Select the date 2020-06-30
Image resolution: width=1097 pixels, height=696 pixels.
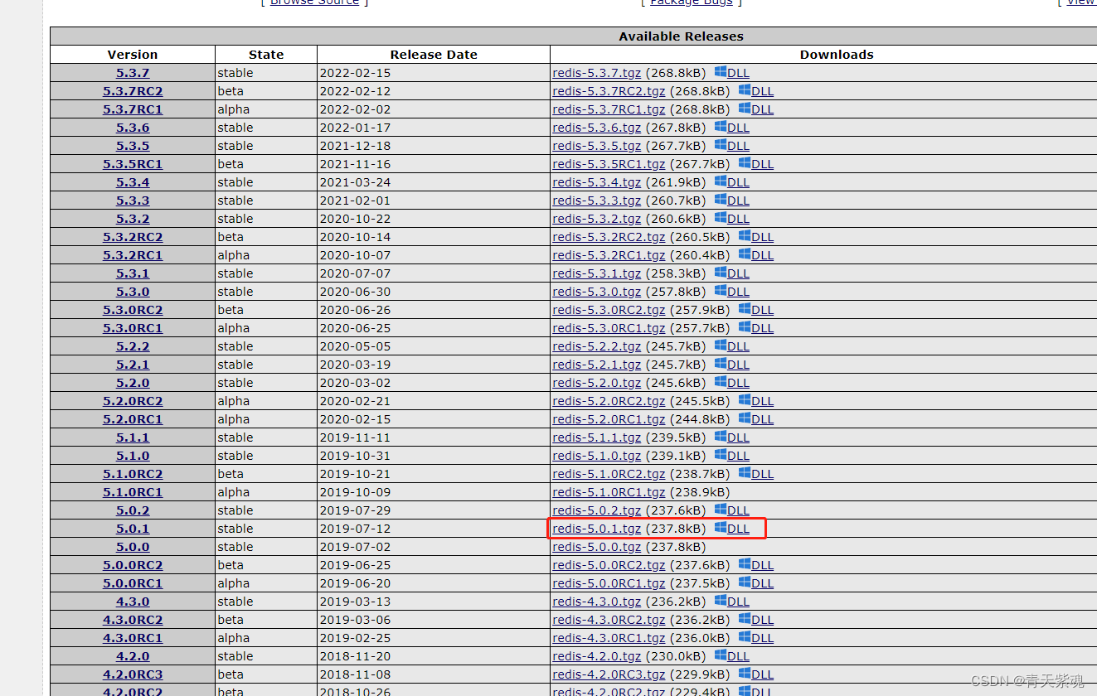355,292
